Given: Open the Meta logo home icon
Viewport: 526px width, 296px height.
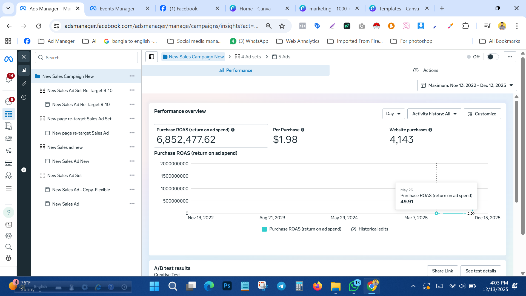Looking at the screenshot, I should pyautogui.click(x=8, y=59).
